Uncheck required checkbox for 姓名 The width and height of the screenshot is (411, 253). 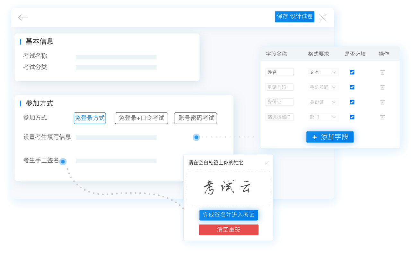click(352, 72)
